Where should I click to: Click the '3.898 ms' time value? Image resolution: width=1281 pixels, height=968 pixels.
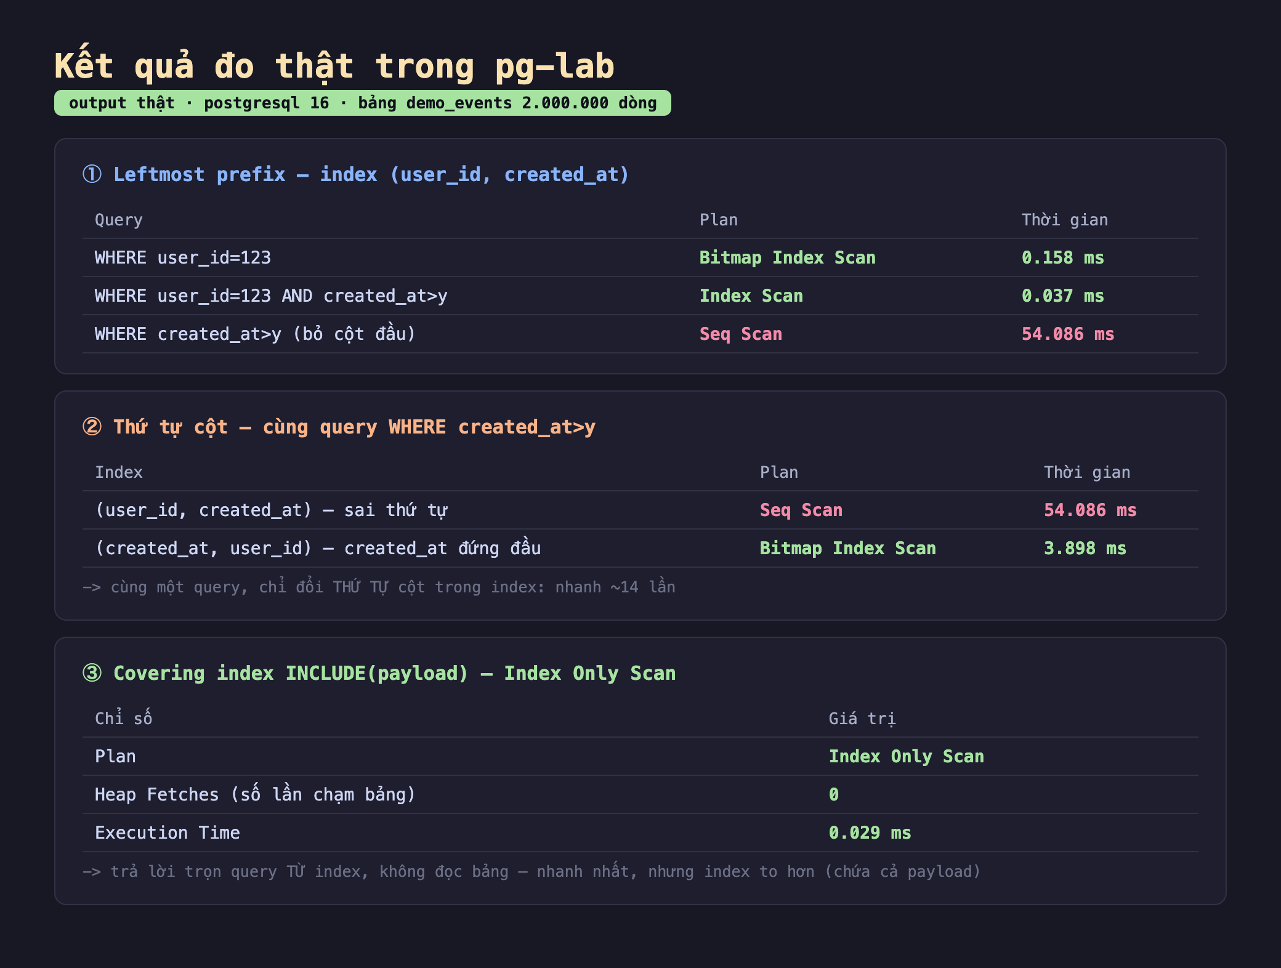tap(1085, 548)
